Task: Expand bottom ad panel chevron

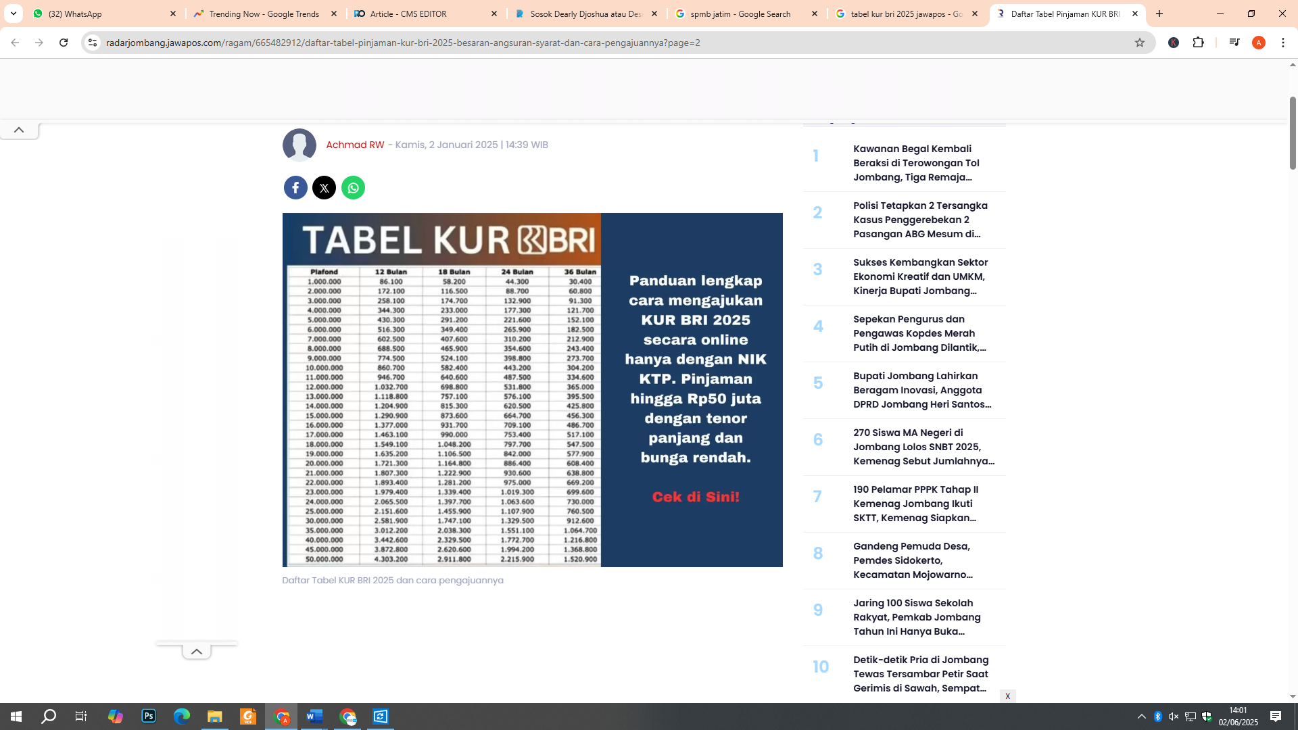Action: point(196,652)
